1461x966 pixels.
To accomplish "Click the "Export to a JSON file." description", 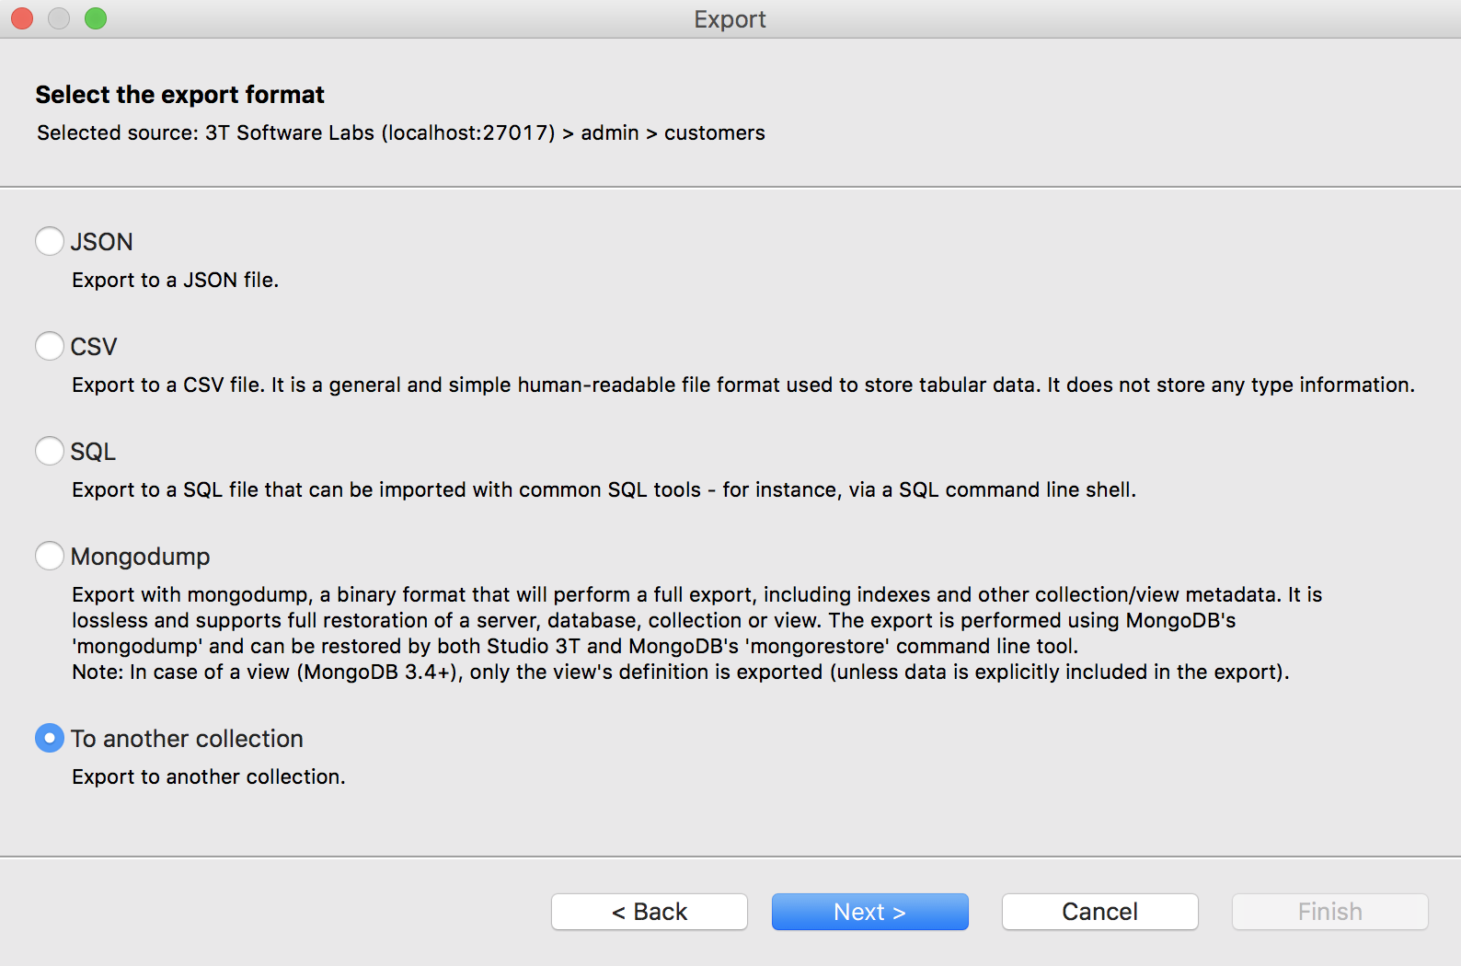I will [175, 280].
